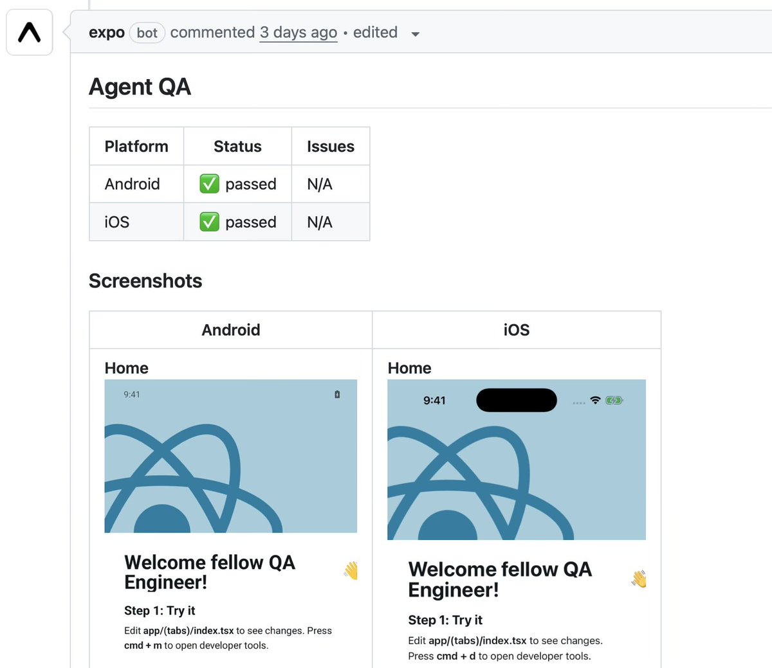Click the word 'edited' in the comment header
The image size is (772, 668).
pos(375,32)
